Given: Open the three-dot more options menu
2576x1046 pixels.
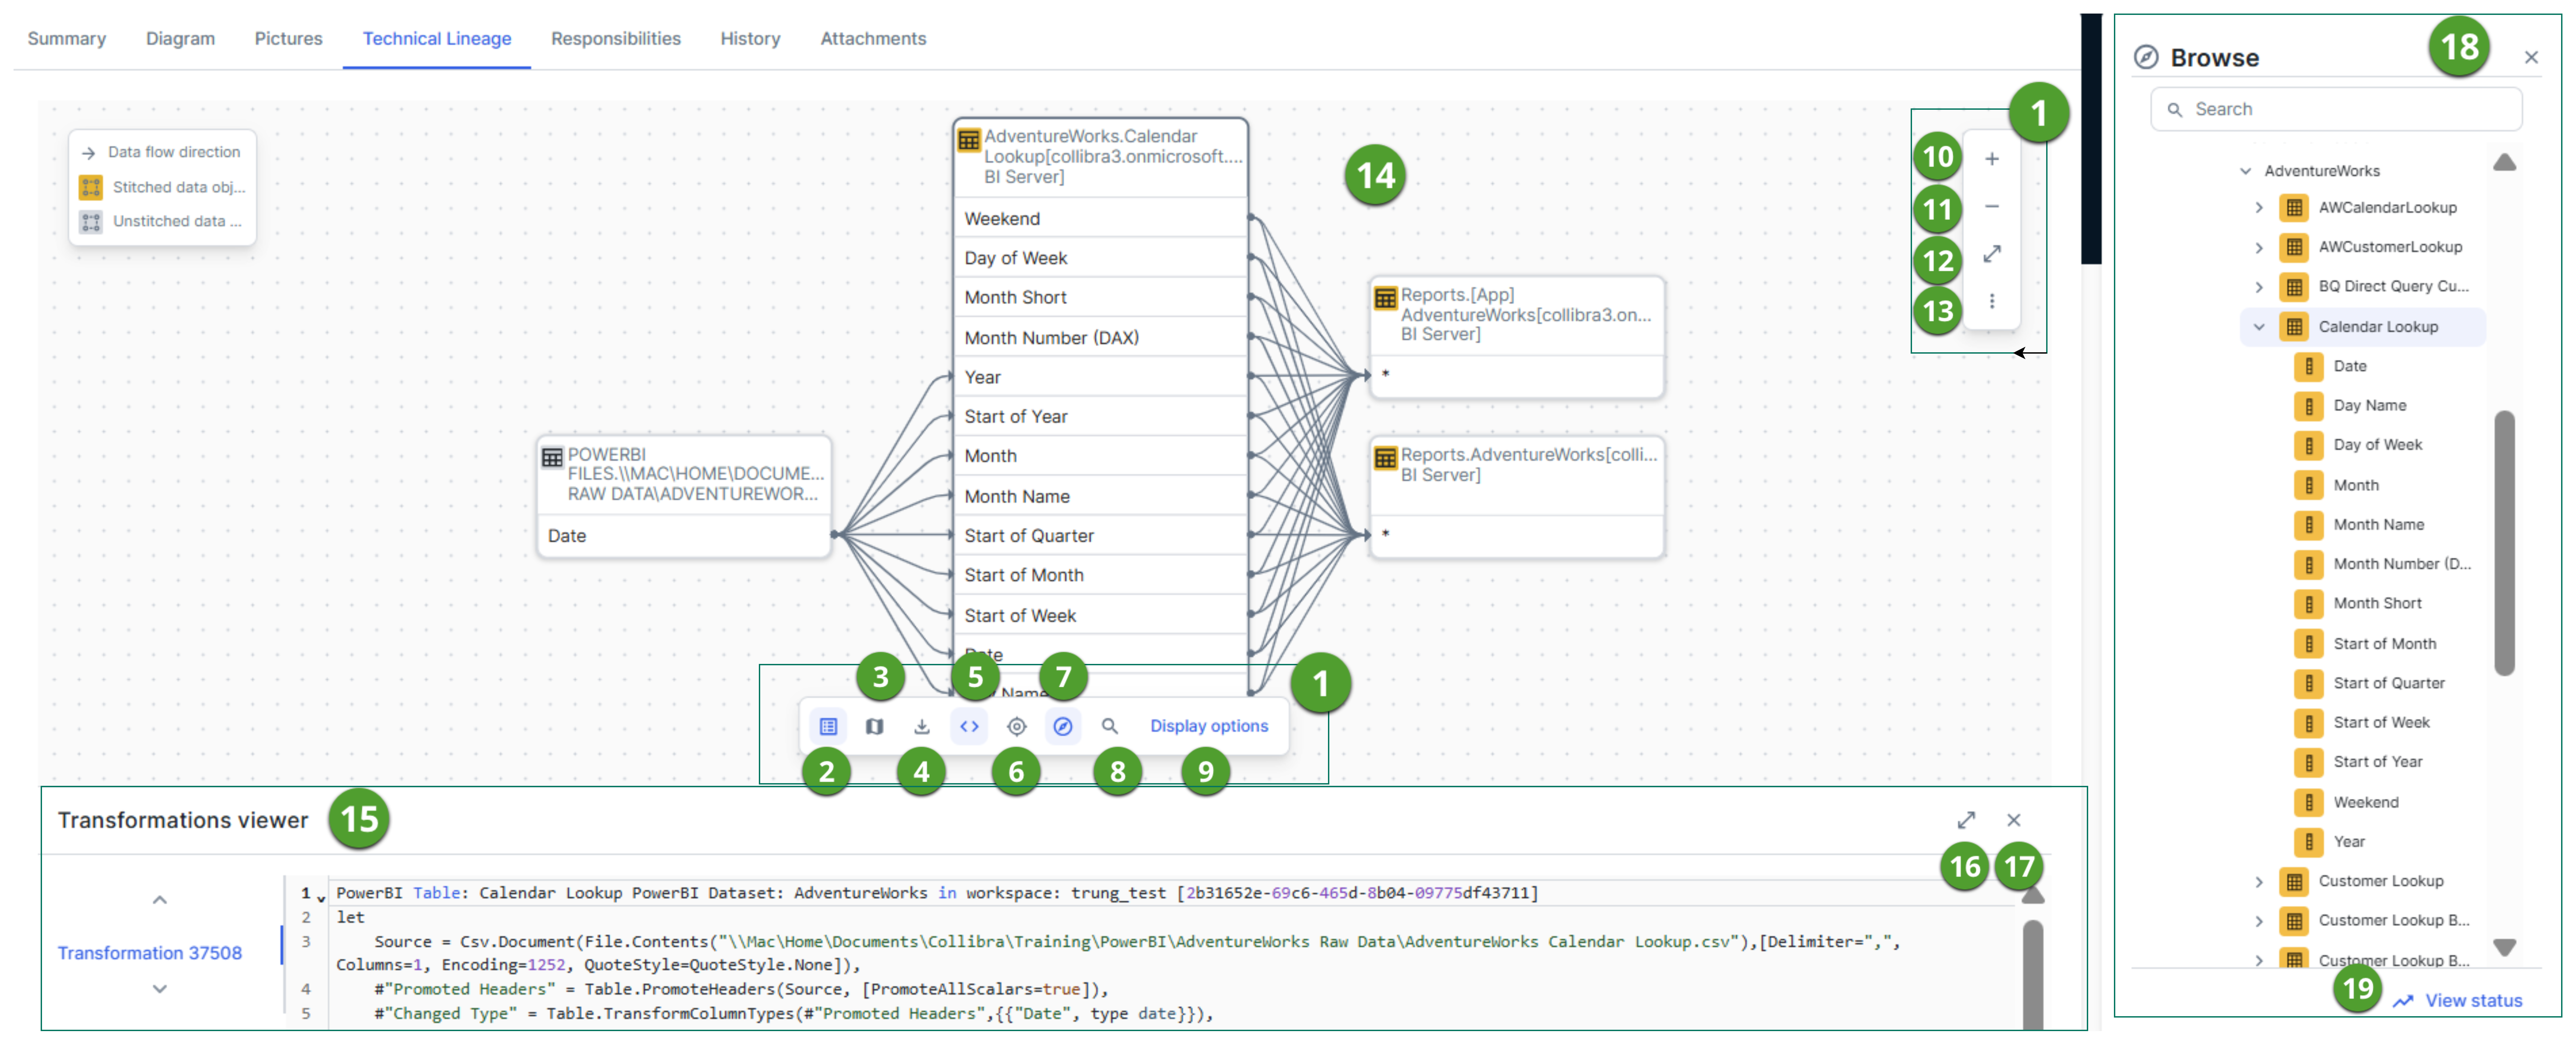Looking at the screenshot, I should pos(1992,301).
